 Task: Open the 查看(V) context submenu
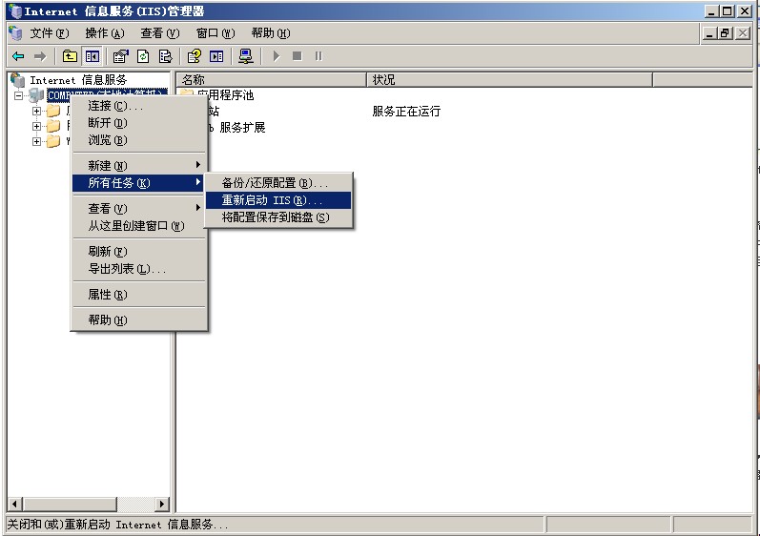pos(138,208)
